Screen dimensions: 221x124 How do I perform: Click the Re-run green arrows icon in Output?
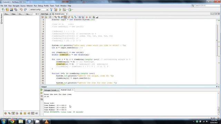(x=41, y=90)
